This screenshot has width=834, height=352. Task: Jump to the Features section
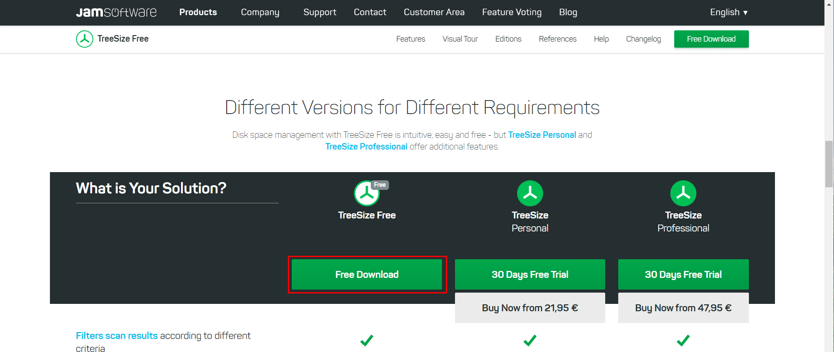tap(411, 39)
